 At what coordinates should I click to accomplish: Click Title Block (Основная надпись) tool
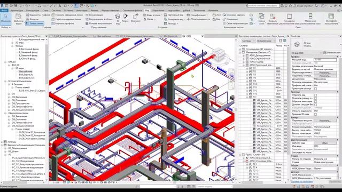pyautogui.click(x=234, y=15)
